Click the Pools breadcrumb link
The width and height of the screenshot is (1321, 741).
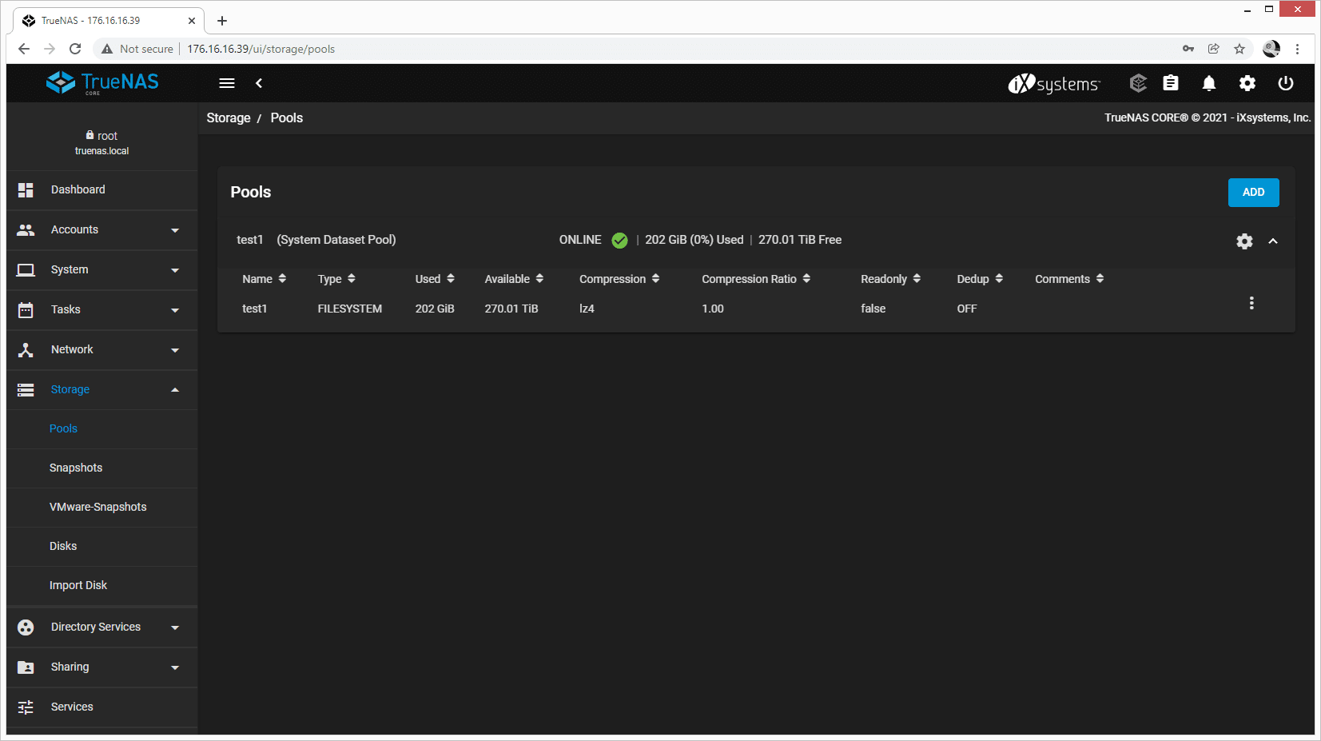[287, 118]
